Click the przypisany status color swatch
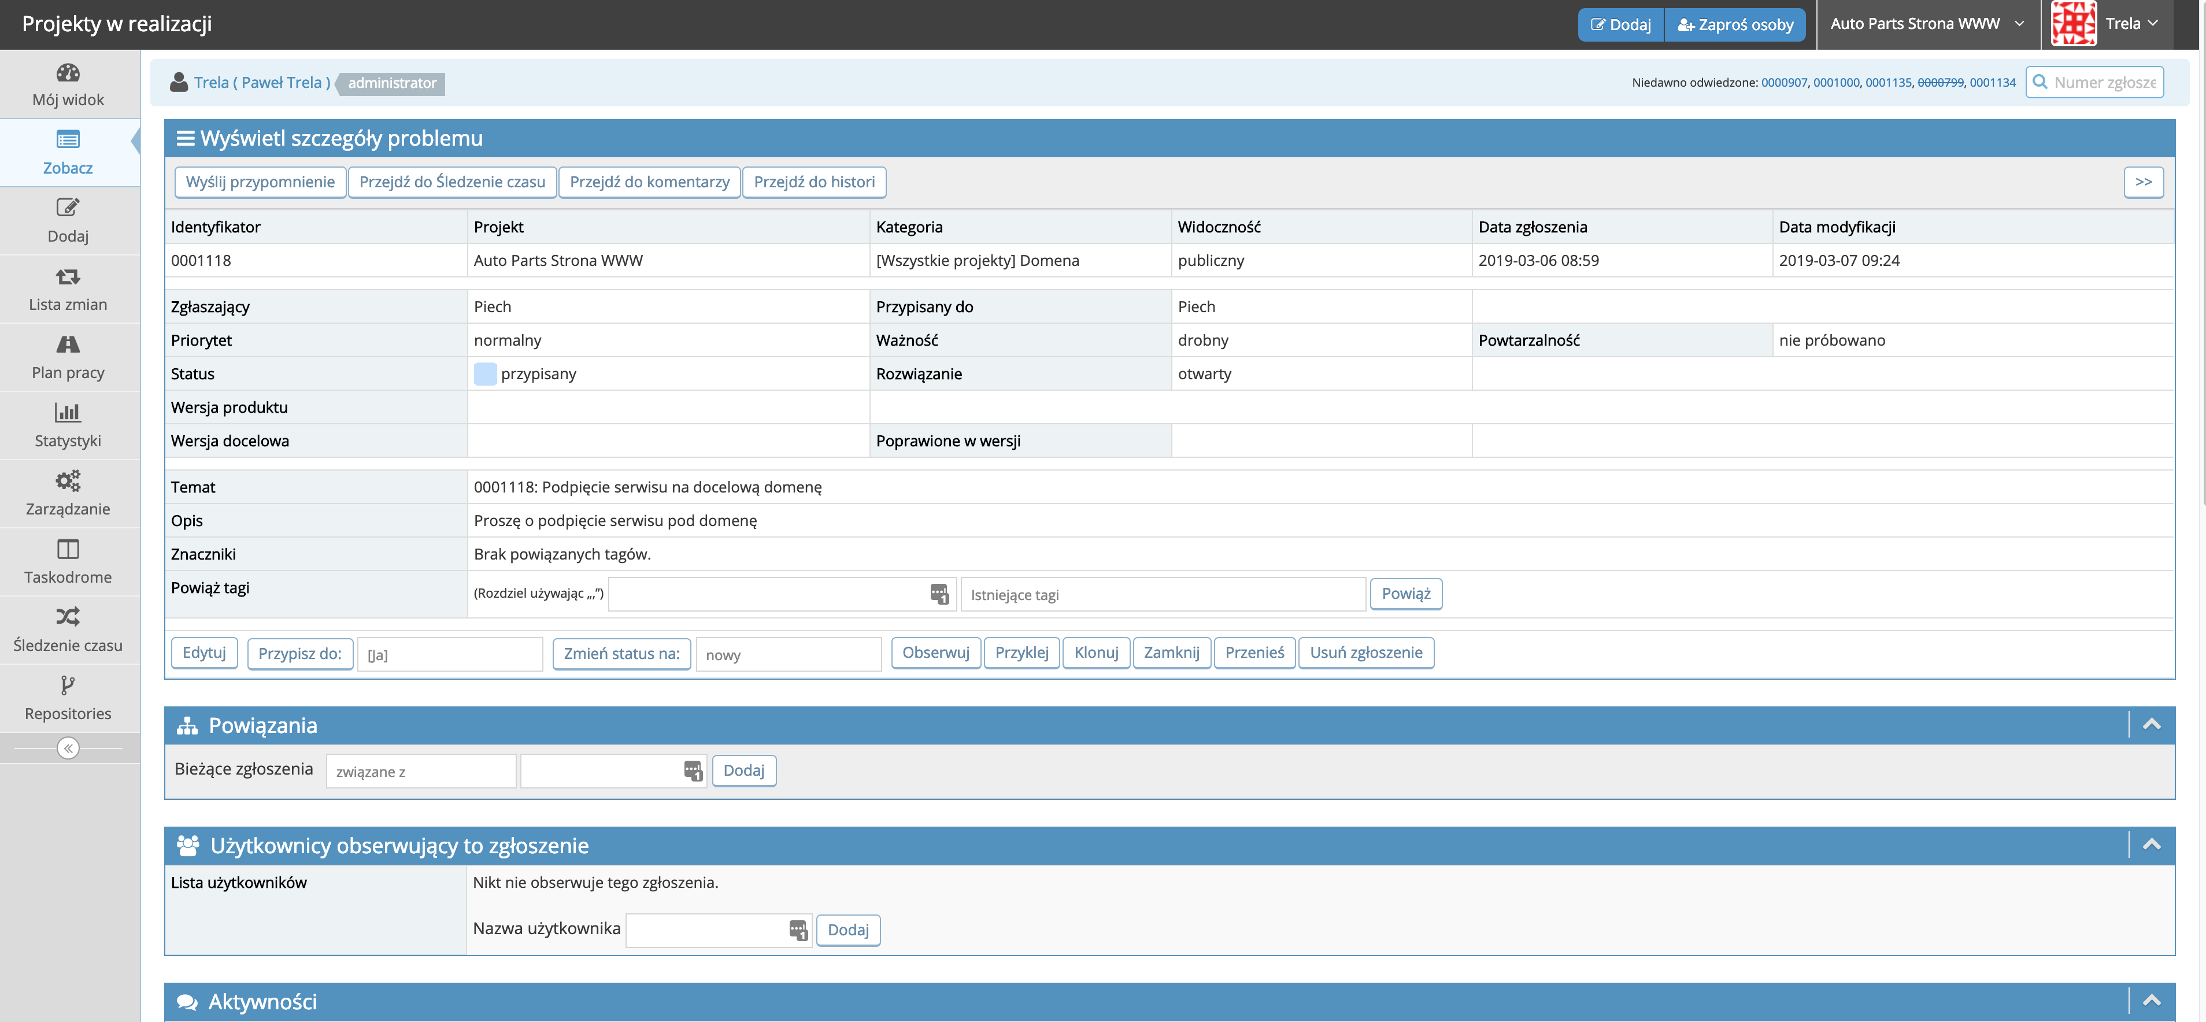2206x1022 pixels. click(x=484, y=373)
